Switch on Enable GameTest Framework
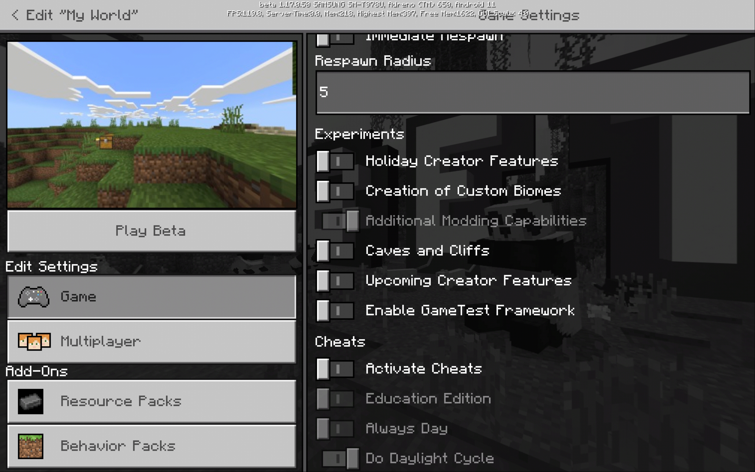 335,311
